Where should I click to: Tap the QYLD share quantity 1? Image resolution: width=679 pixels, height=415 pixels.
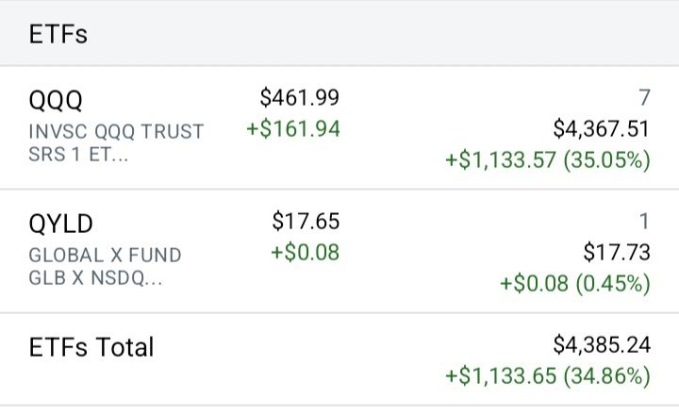pos(644,222)
